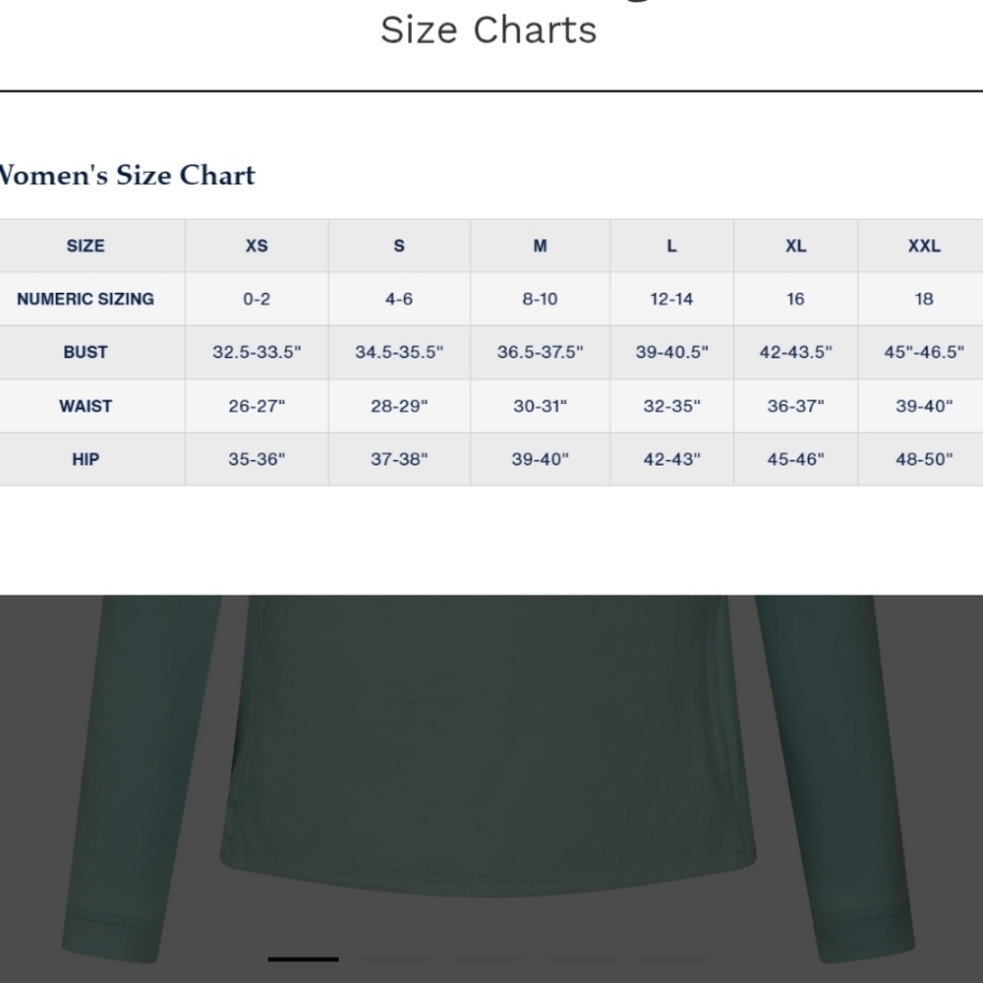Click the M size column header

(x=540, y=246)
